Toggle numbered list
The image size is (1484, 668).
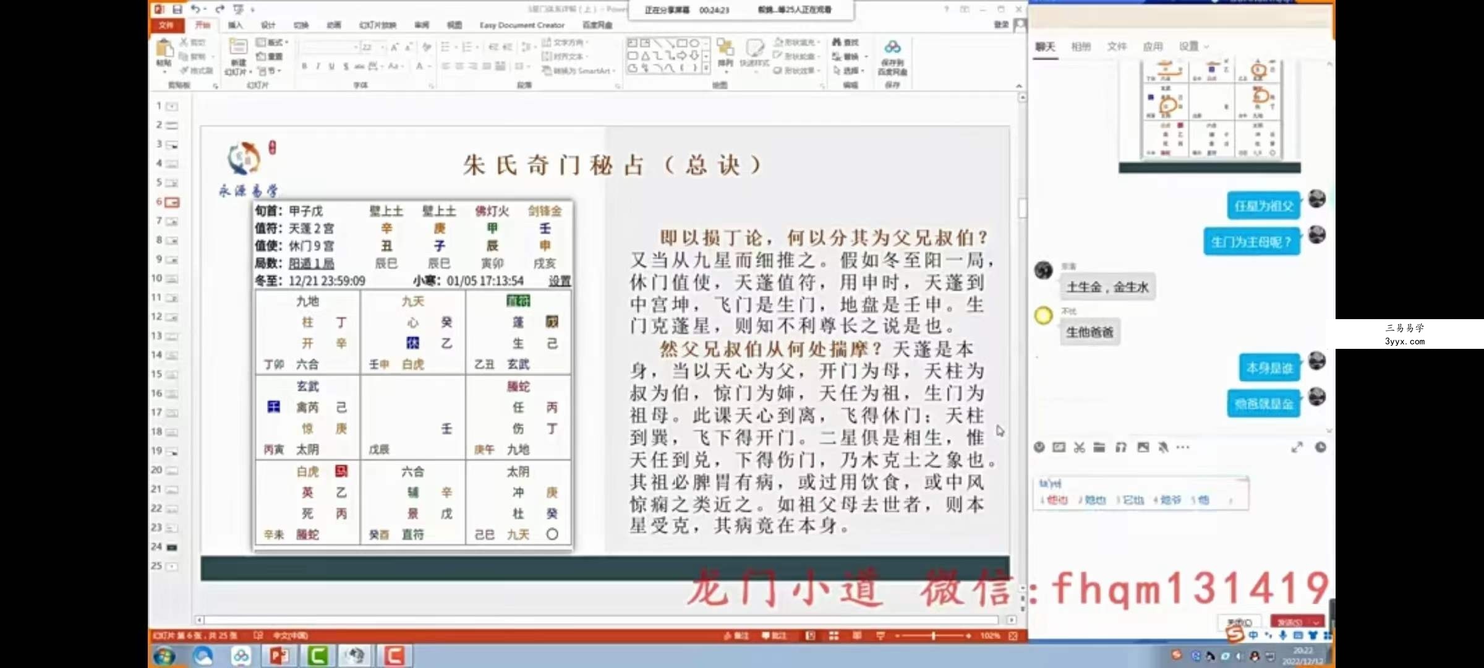tap(467, 47)
